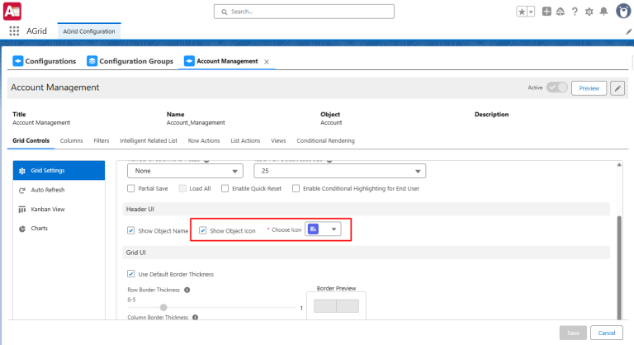Open the app launcher grid icon
The image size is (634, 345).
(x=14, y=31)
